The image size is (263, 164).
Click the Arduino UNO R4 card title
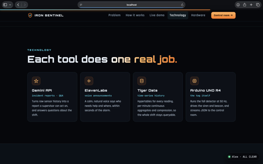pyautogui.click(x=206, y=90)
